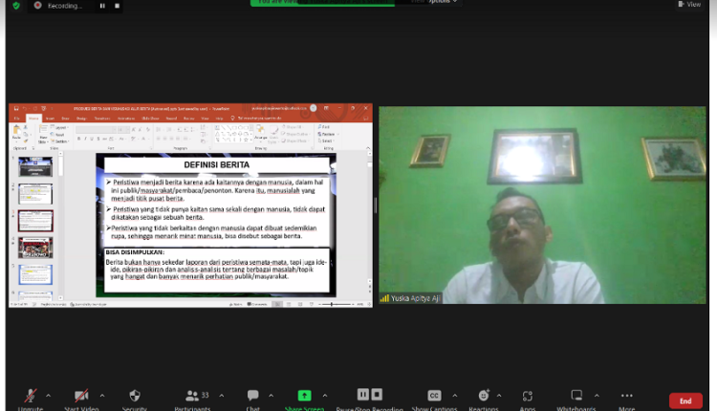Pause recording using the top-left indicator
This screenshot has width=717, height=411.
(102, 6)
